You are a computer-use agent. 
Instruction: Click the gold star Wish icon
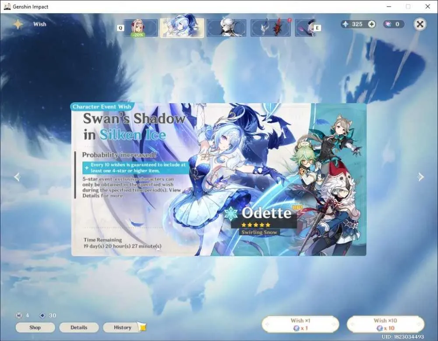point(18,24)
